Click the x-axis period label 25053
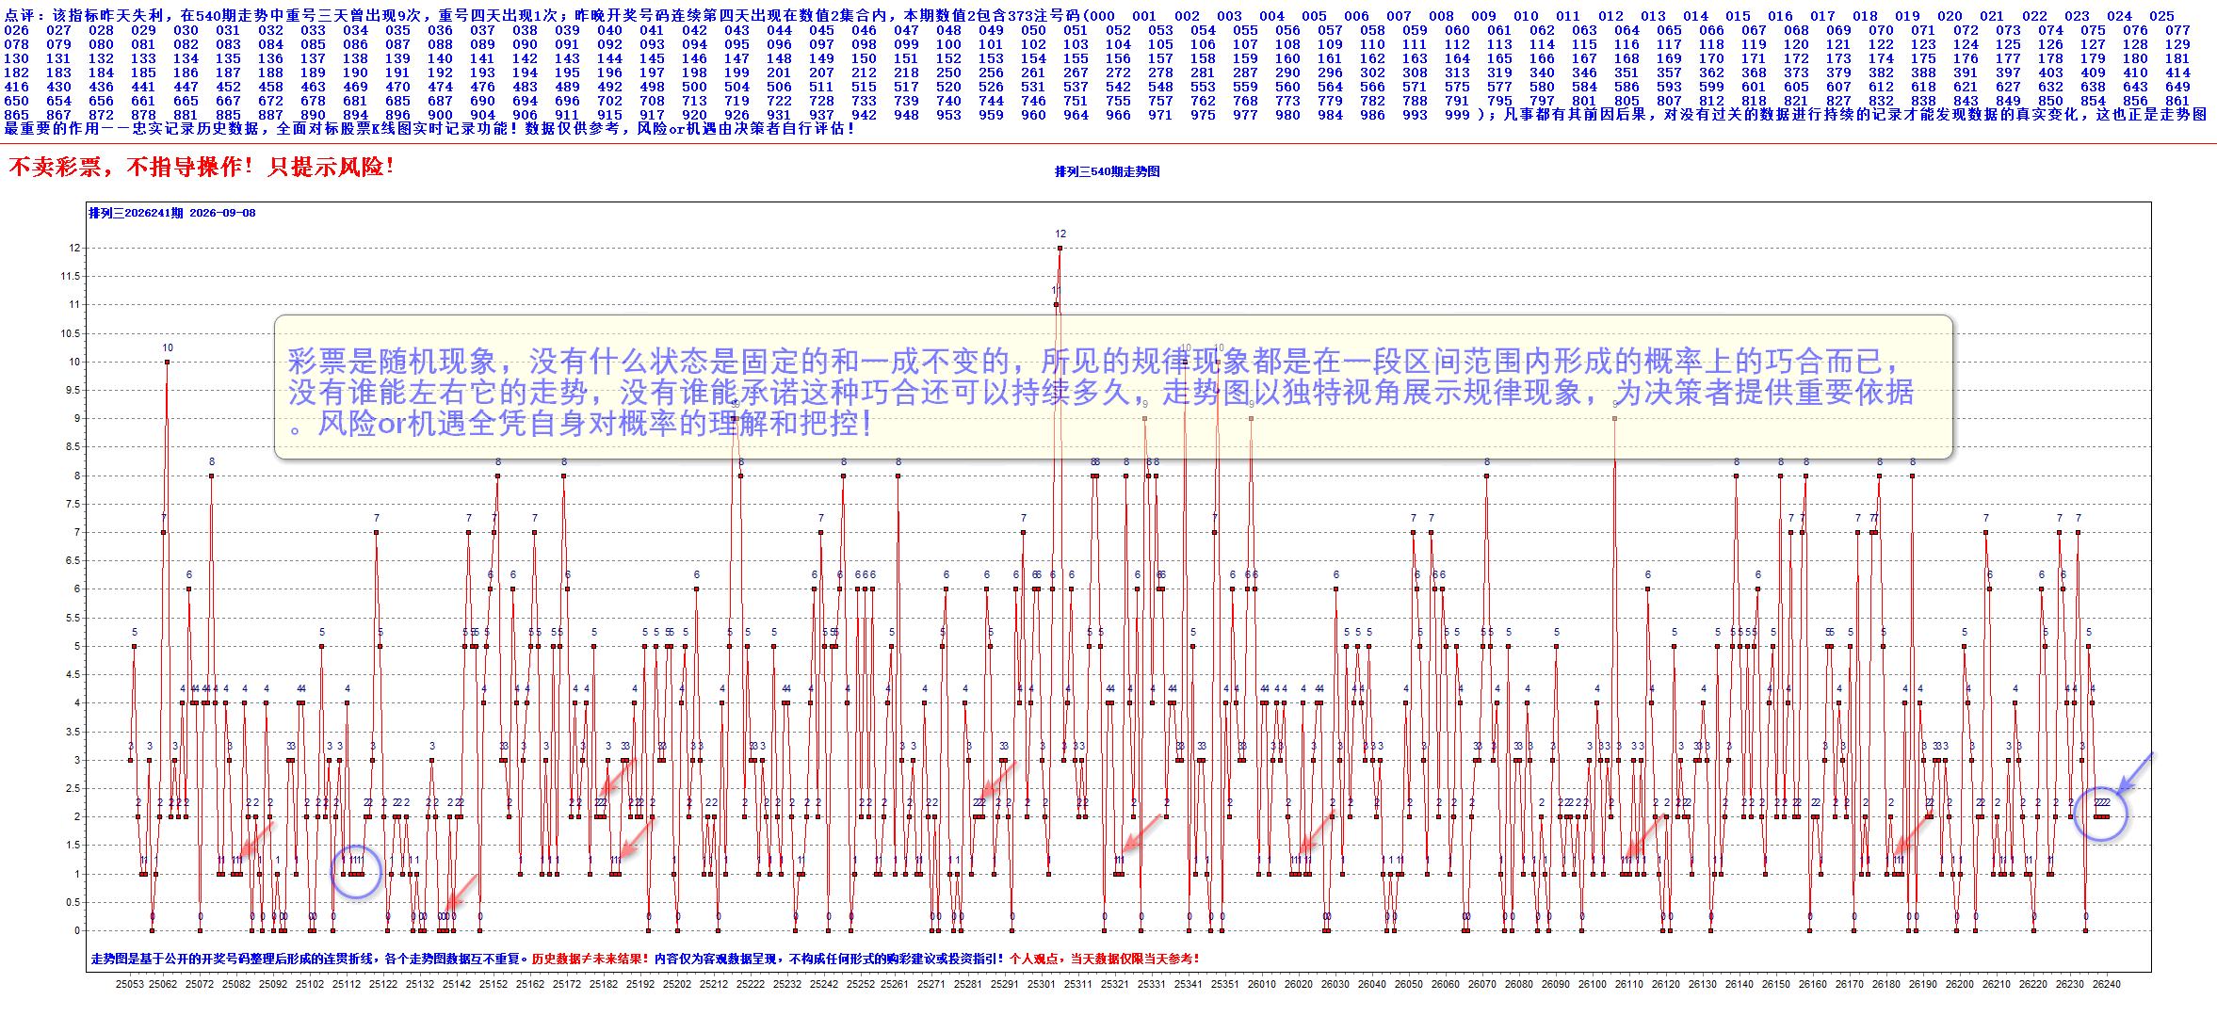 130,984
